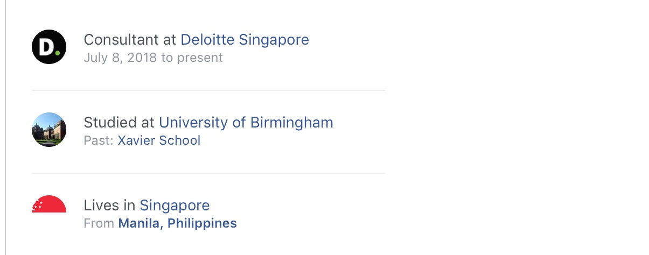Click the left vertical border line
This screenshot has height=255, width=649.
click(x=5, y=127)
